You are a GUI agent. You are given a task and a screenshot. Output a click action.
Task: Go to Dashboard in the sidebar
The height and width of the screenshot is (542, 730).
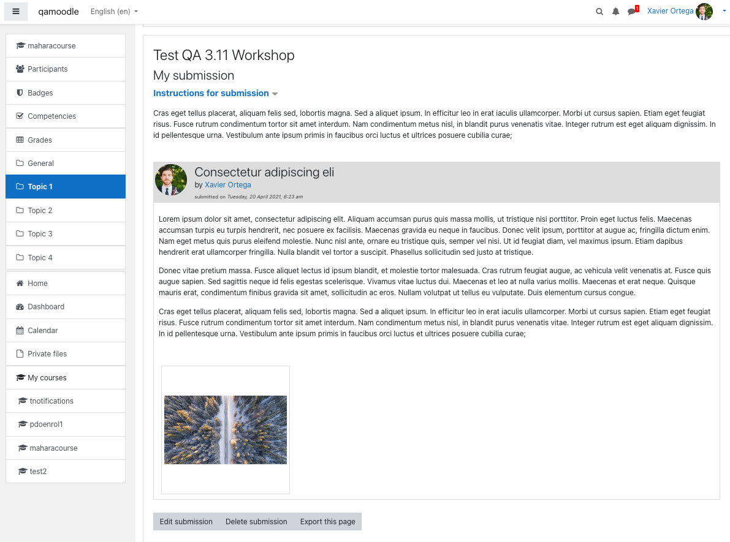point(66,307)
